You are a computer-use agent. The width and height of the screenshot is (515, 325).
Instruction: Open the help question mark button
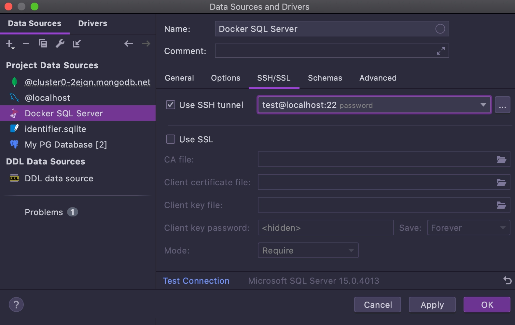click(16, 305)
